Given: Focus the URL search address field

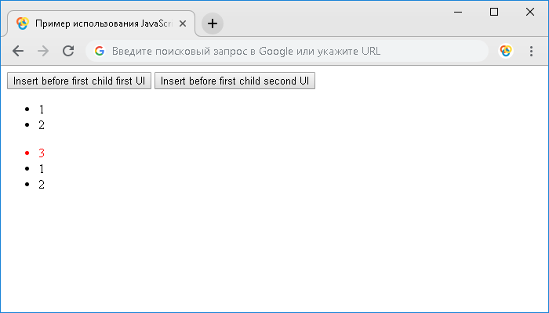Looking at the screenshot, I should click(287, 52).
